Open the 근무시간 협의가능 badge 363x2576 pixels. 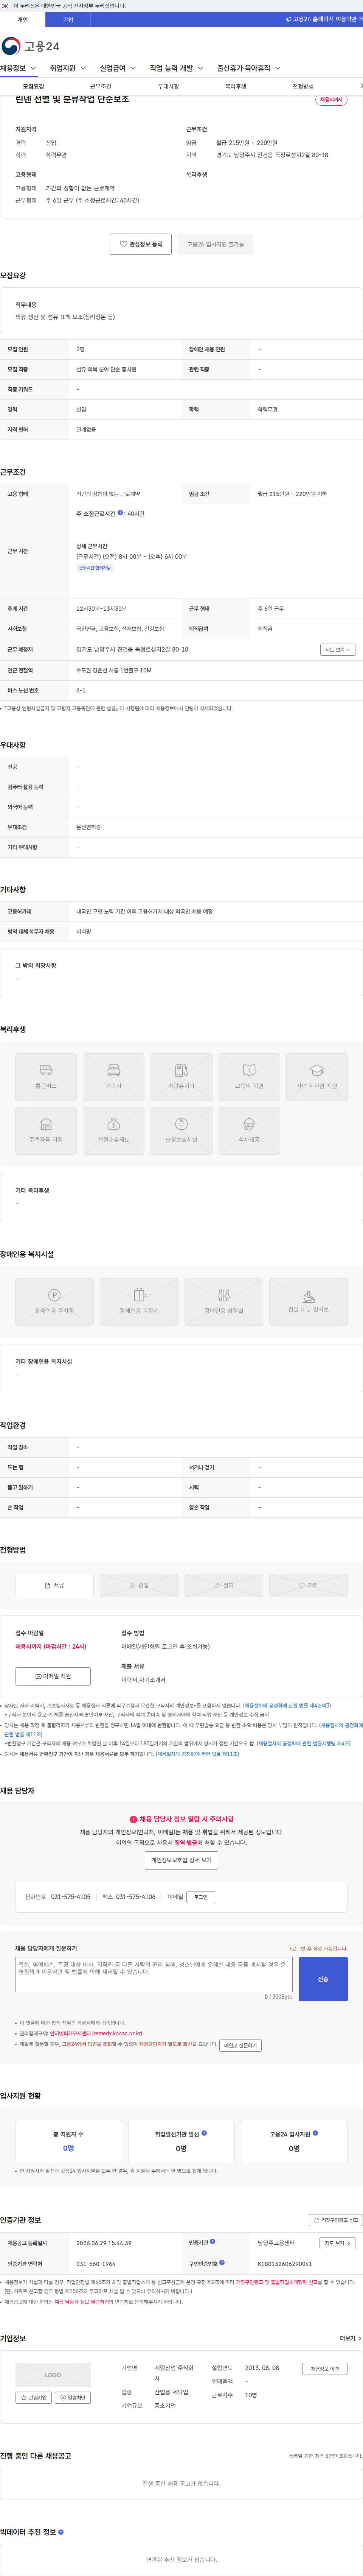pos(95,568)
